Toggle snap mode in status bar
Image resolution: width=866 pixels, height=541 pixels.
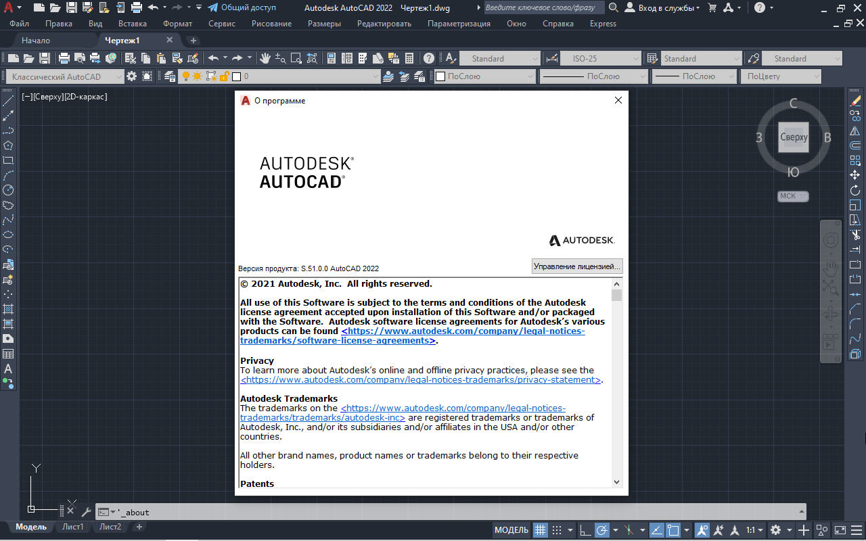coord(557,530)
